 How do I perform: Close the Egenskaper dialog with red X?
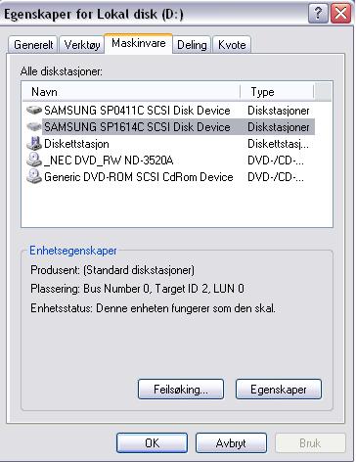(x=340, y=14)
